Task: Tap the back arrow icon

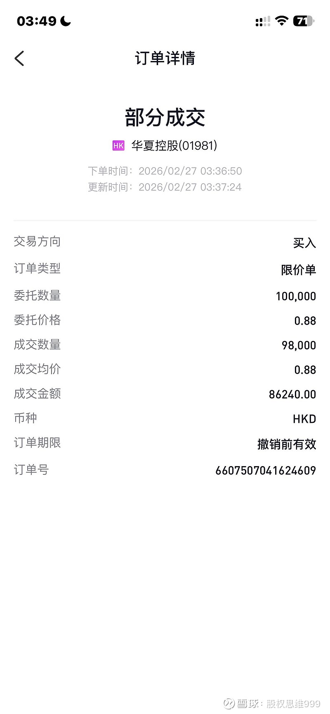Action: [19, 59]
